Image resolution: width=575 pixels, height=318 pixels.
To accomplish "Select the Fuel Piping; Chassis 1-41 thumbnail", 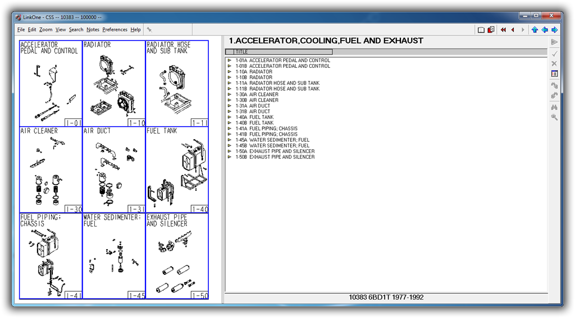I will click(x=51, y=256).
